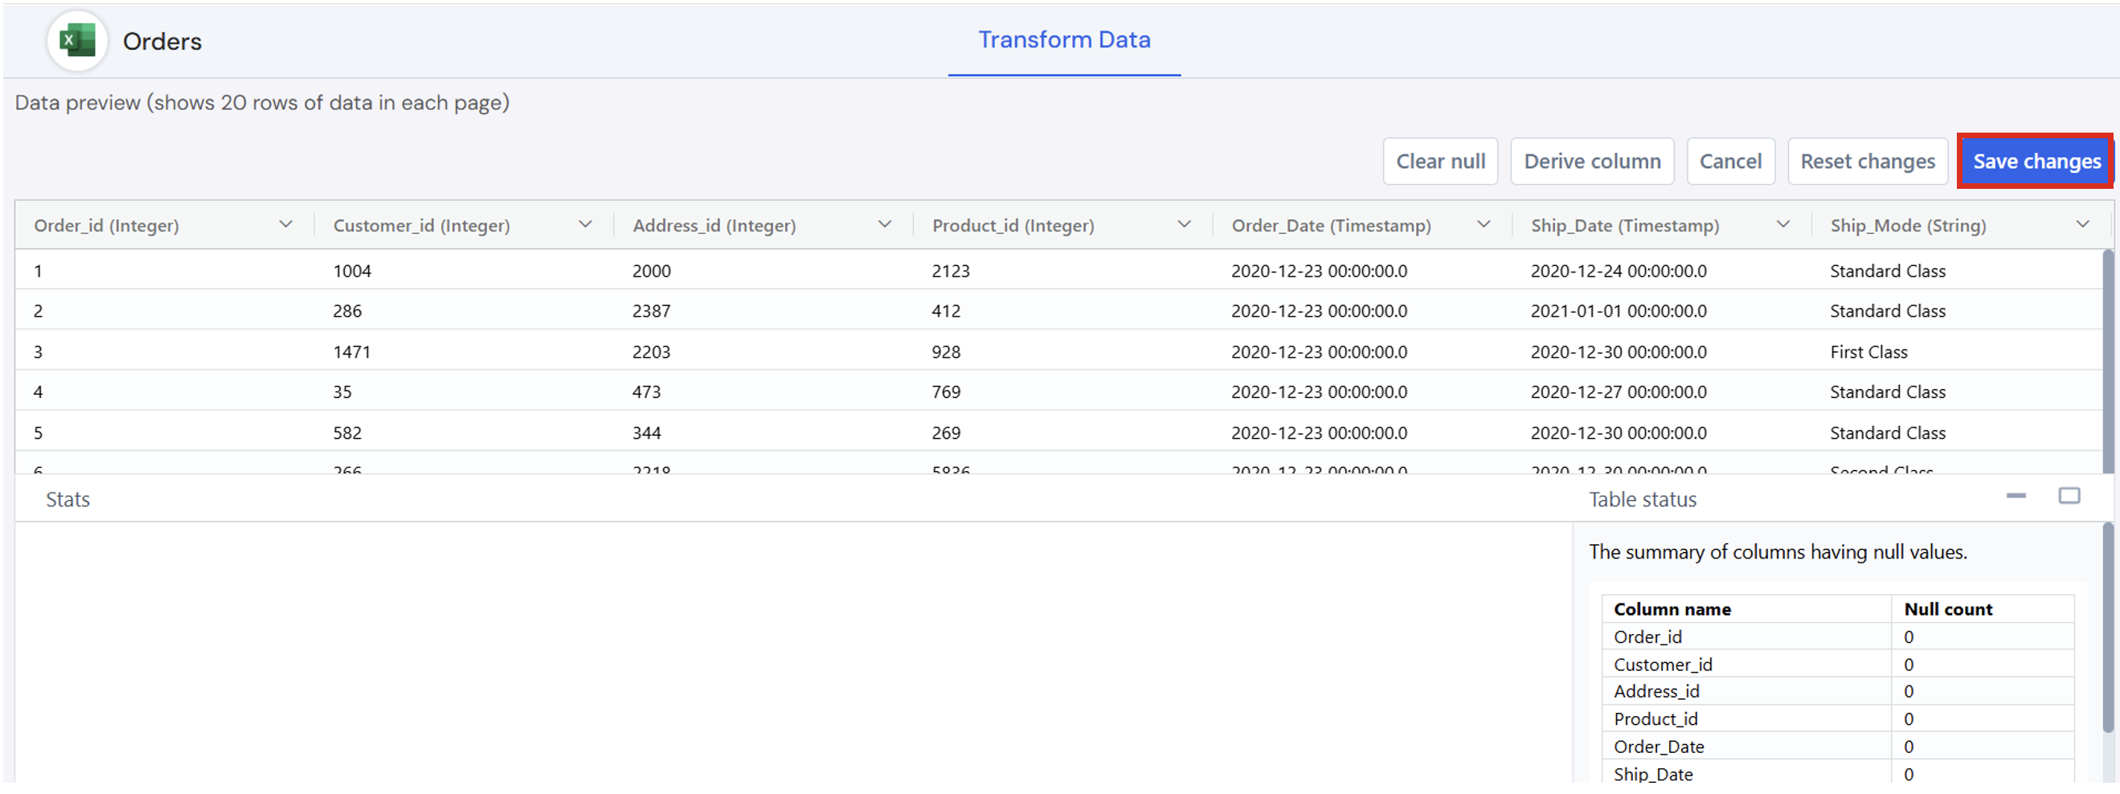
Task: Expand the Customer_id column options chevron
Action: tap(585, 225)
